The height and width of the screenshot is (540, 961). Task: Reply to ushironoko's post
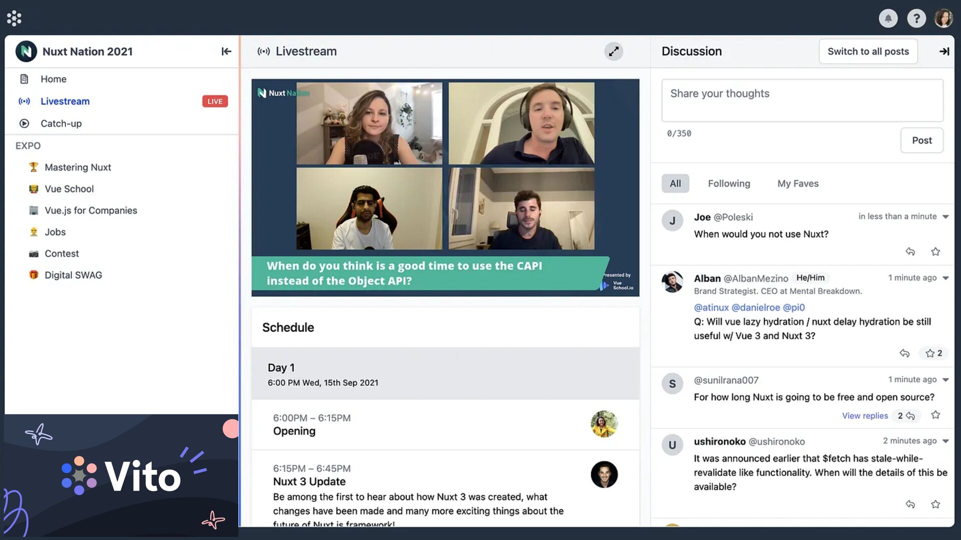(x=910, y=504)
